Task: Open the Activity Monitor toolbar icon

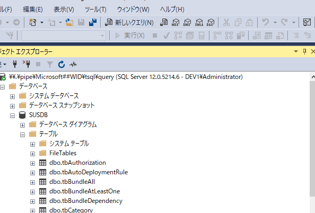Action: [x=307, y=22]
